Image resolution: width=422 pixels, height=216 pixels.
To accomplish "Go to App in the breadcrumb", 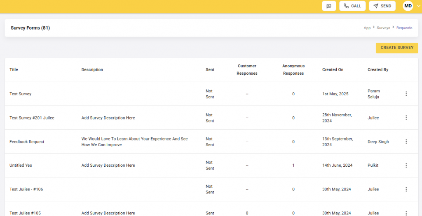I will click(x=367, y=28).
